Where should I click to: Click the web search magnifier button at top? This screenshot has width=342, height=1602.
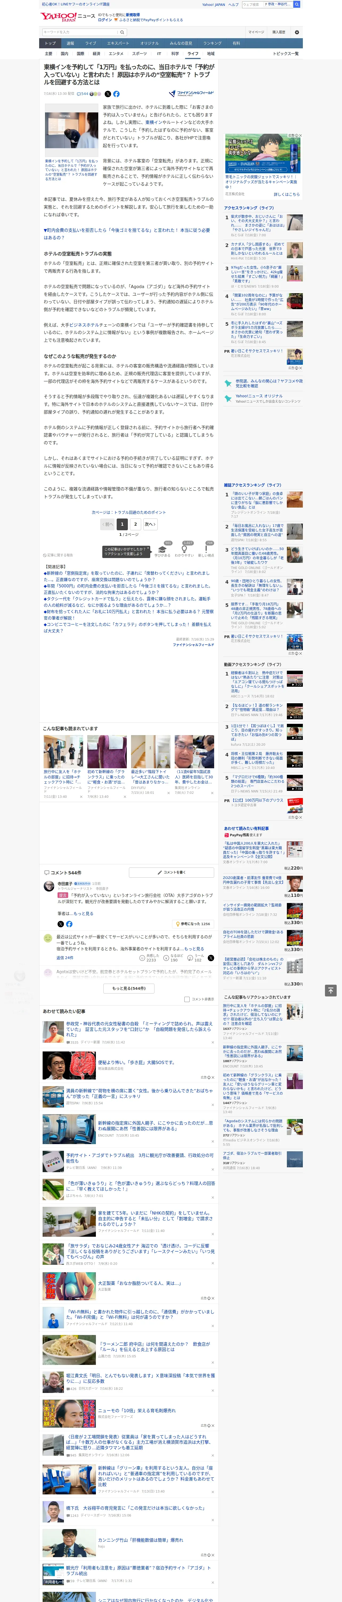tap(297, 4)
